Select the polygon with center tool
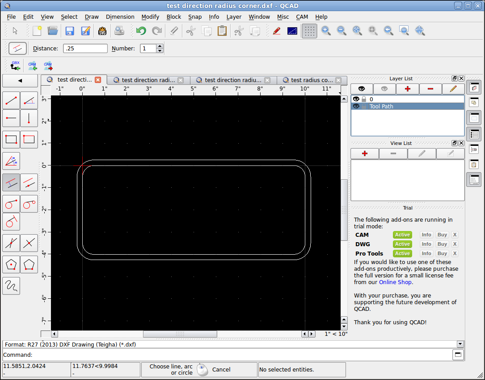The width and height of the screenshot is (485, 380). pos(11,264)
